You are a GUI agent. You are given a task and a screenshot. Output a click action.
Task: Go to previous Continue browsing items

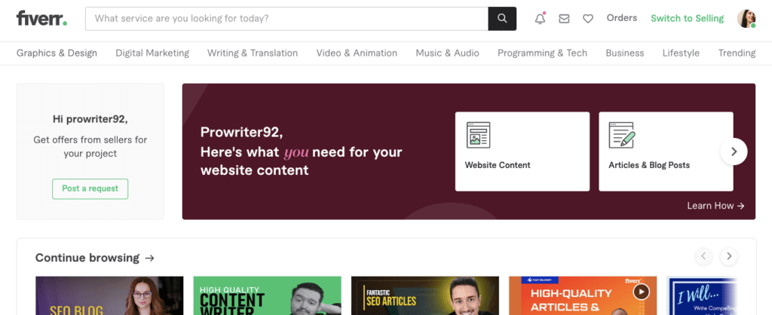703,256
